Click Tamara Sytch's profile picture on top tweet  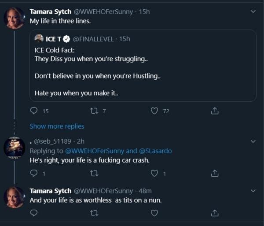coord(14,18)
